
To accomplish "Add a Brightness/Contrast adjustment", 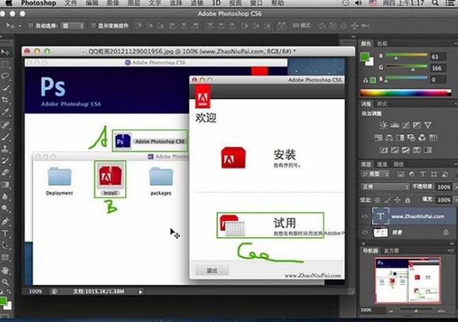I will coord(383,126).
